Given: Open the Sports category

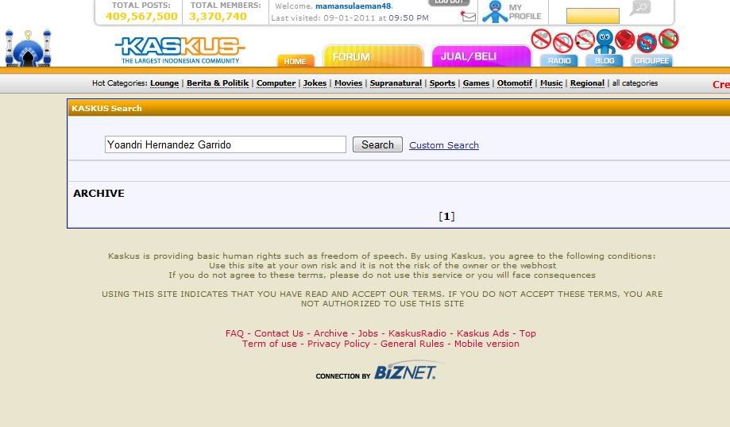Looking at the screenshot, I should (x=442, y=83).
